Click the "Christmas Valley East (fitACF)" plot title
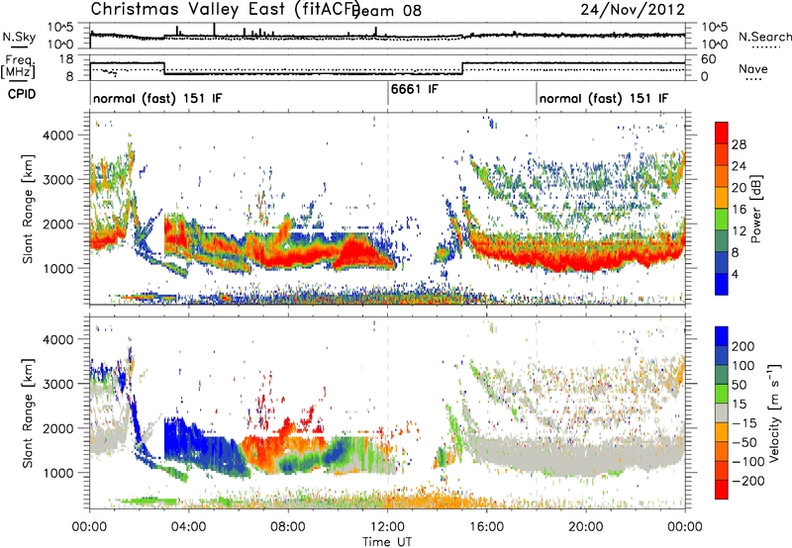 (226, 10)
